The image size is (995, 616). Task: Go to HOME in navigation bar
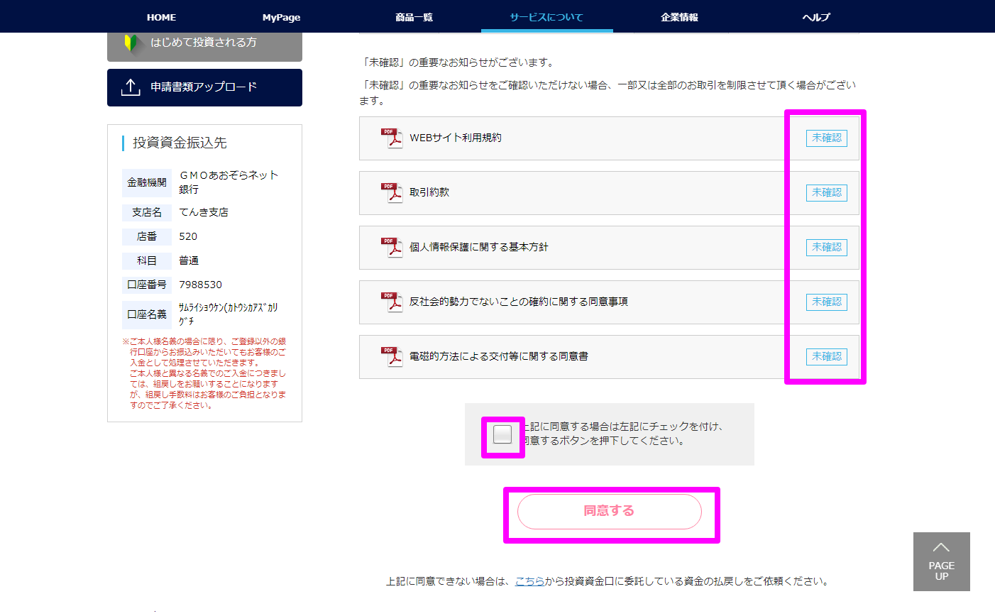click(161, 17)
